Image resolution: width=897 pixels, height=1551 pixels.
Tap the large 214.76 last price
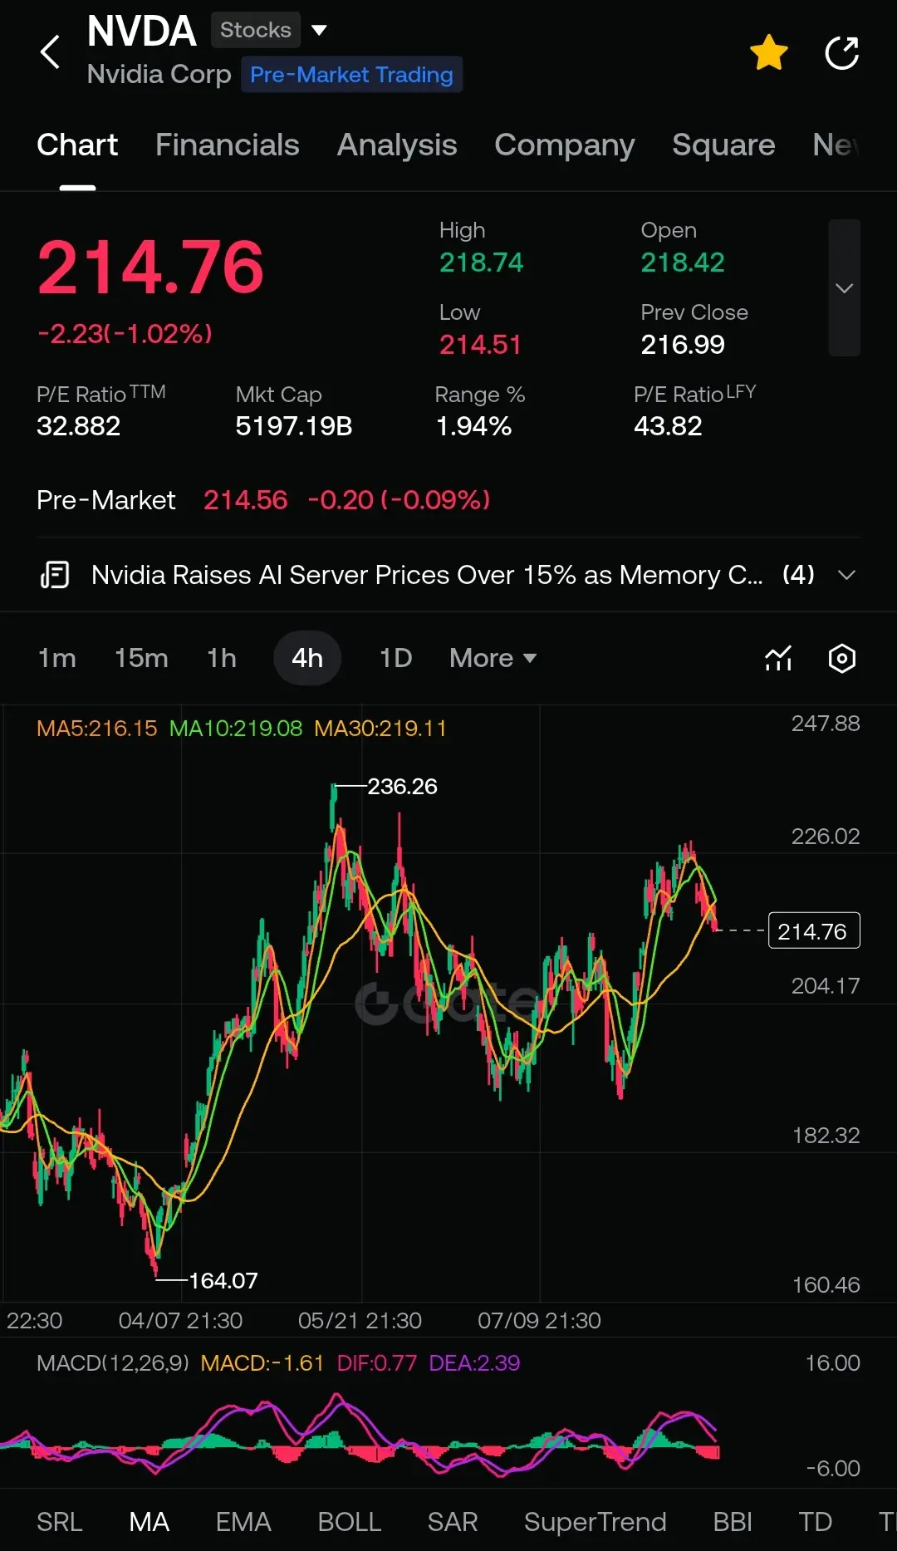150,267
